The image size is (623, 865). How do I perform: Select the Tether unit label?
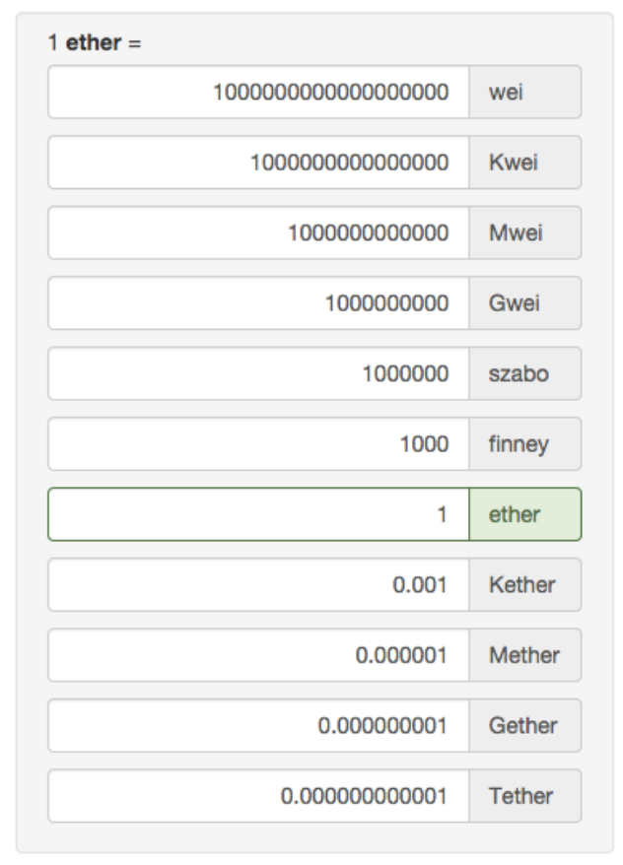[524, 796]
